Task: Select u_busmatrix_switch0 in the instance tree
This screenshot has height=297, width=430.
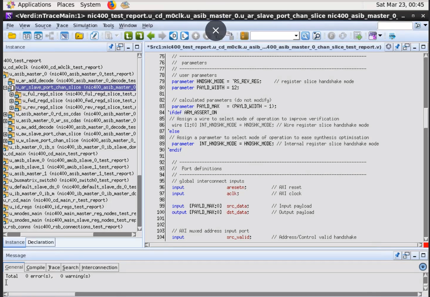Action: click(69, 180)
